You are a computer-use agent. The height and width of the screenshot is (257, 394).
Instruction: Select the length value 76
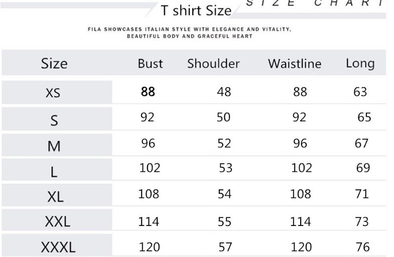(x=363, y=247)
